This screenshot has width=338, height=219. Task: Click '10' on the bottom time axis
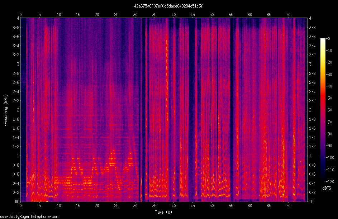[59, 206]
